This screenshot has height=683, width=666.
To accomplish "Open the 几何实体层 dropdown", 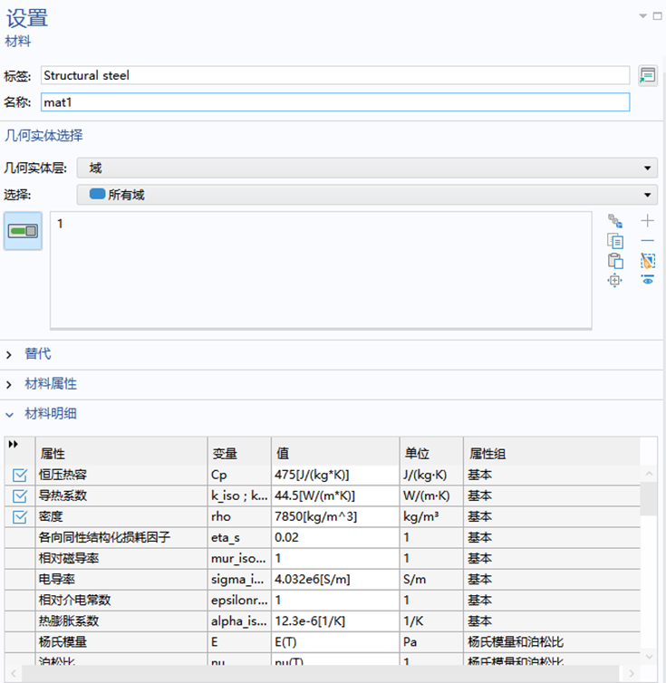I will pos(367,168).
